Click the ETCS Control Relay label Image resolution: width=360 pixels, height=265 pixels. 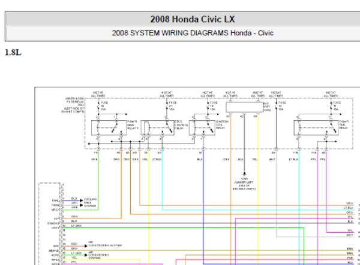click(181, 125)
